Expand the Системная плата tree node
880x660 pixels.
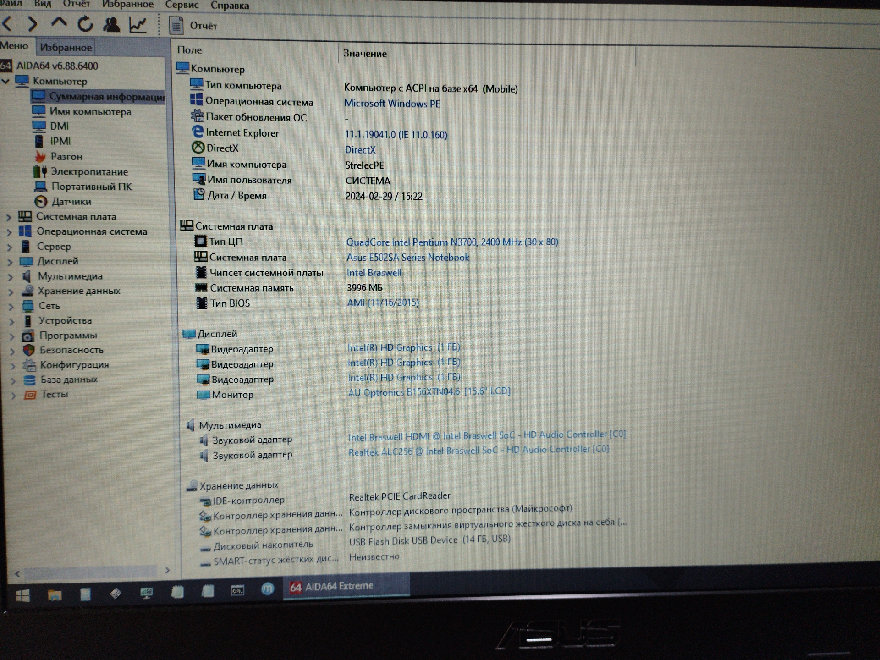pyautogui.click(x=8, y=217)
